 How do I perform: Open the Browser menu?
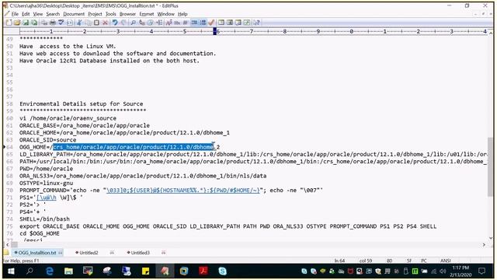127,14
